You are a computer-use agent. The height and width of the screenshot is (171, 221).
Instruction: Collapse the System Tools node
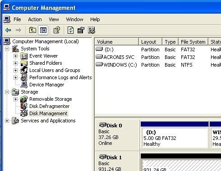click(7, 49)
